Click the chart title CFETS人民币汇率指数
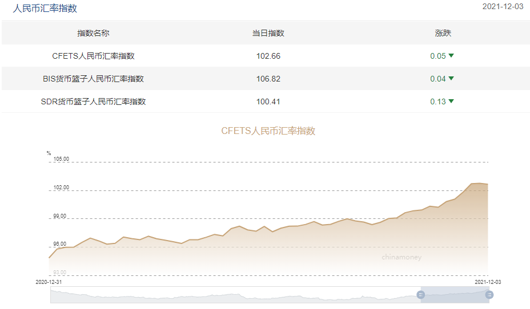Viewport: 530px width, 309px height. [268, 131]
